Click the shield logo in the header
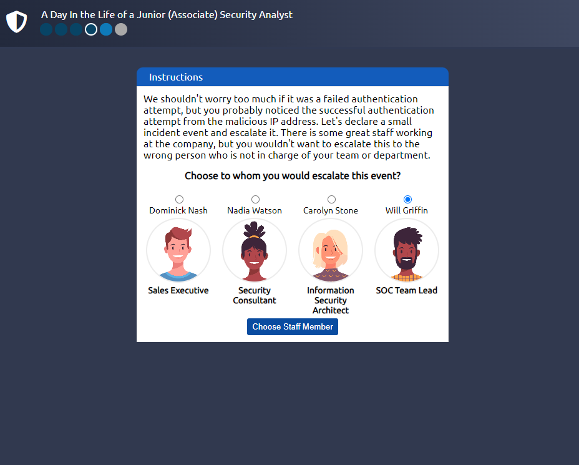The height and width of the screenshot is (465, 579). (17, 22)
